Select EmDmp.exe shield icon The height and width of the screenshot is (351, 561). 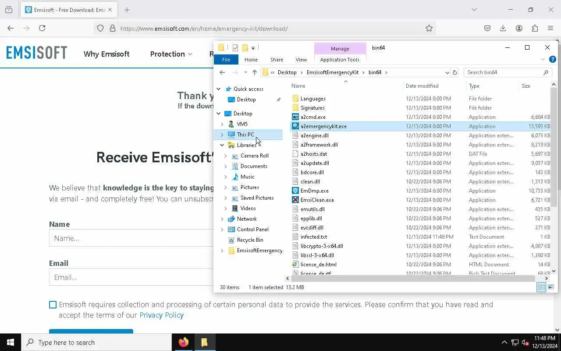click(295, 190)
